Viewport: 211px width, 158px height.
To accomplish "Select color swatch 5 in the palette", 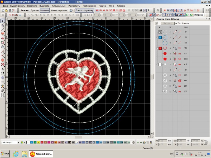I will point(42,142).
